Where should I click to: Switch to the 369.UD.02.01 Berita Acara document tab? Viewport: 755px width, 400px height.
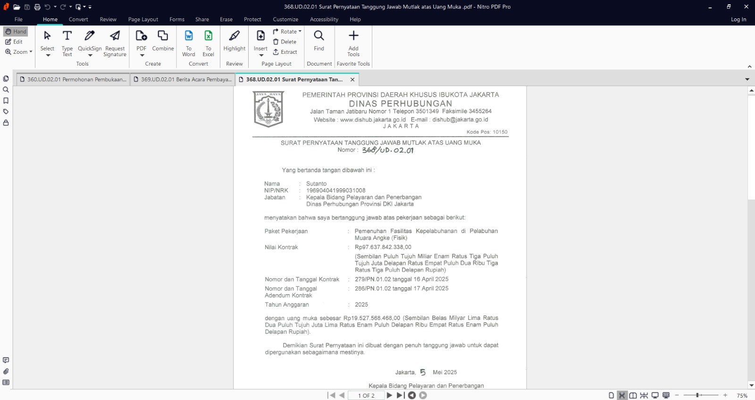[x=183, y=79]
